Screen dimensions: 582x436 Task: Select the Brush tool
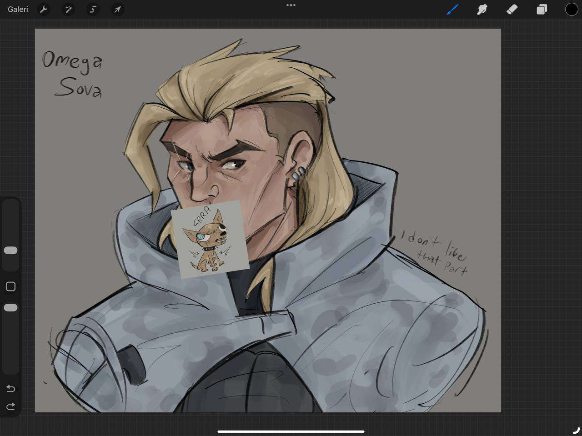pyautogui.click(x=452, y=9)
